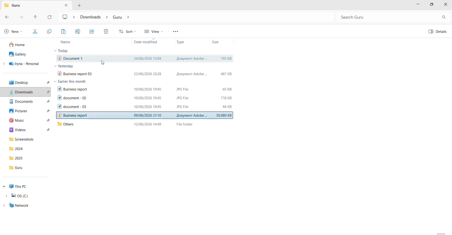The image size is (452, 235).
Task: Sort by the Type column header
Action: pos(180,42)
